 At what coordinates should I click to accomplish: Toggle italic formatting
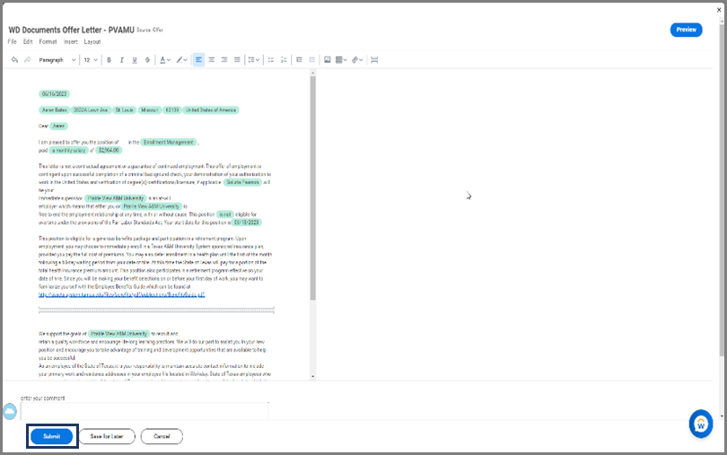(x=122, y=60)
